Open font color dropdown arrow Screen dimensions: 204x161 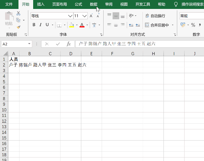point(87,25)
